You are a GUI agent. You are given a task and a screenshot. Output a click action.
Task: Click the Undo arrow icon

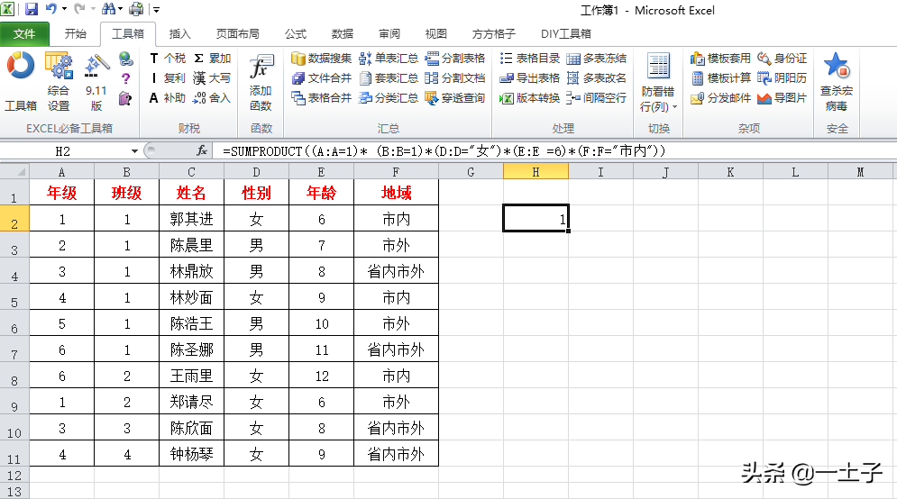pyautogui.click(x=50, y=9)
